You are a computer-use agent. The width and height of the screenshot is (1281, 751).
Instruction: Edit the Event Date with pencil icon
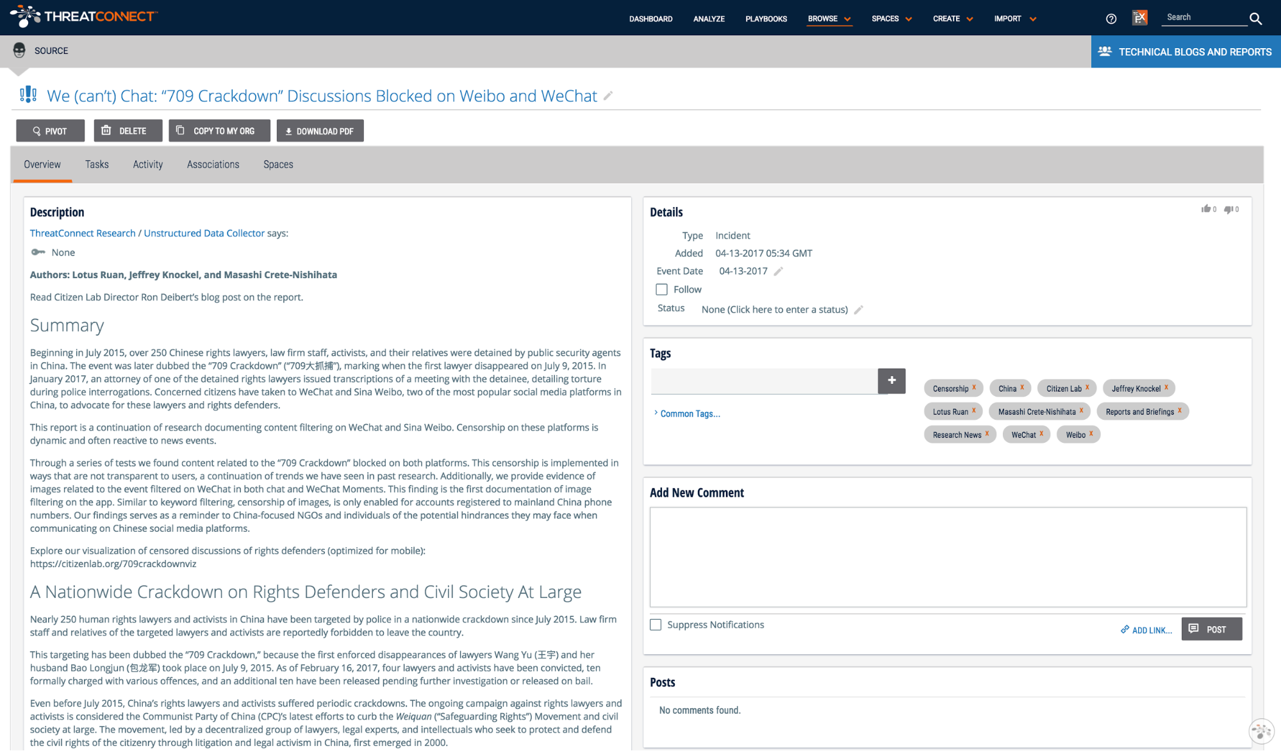pyautogui.click(x=778, y=272)
